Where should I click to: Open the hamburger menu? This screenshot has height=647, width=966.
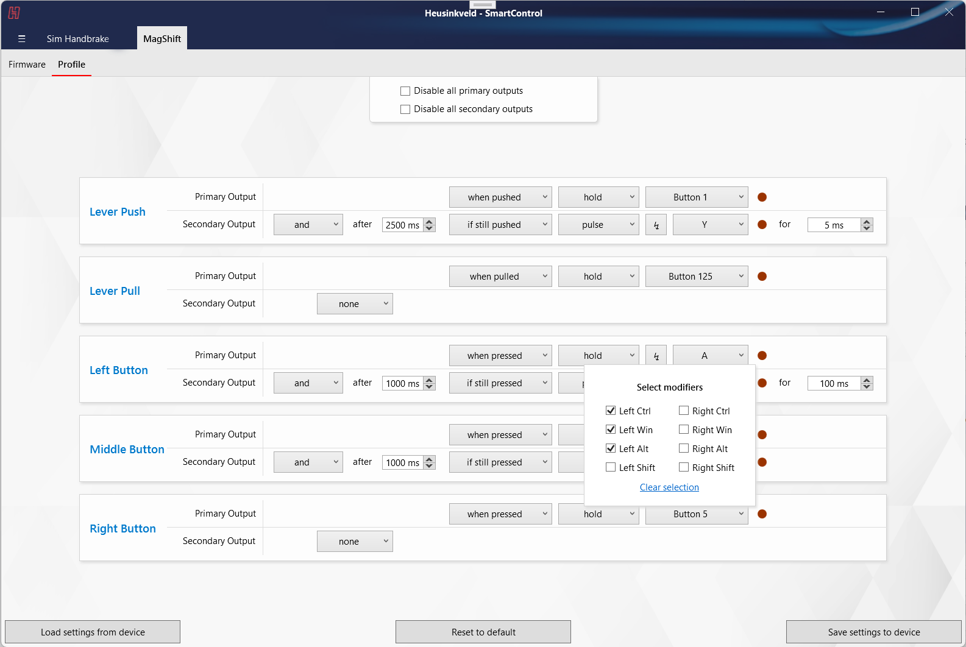pyautogui.click(x=22, y=38)
